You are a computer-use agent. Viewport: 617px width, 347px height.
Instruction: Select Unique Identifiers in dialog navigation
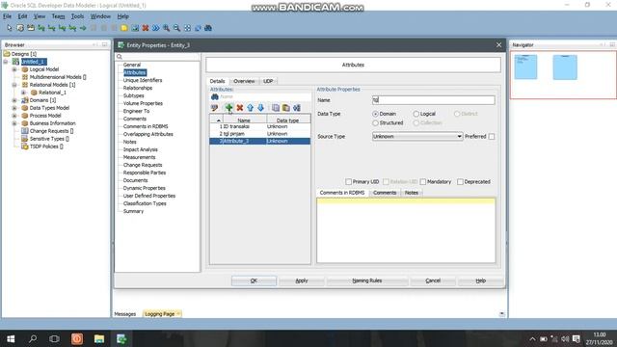click(143, 80)
